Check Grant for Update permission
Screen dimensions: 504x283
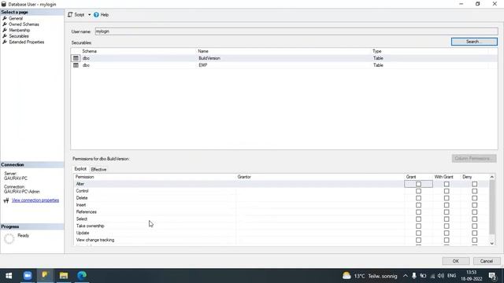418,233
